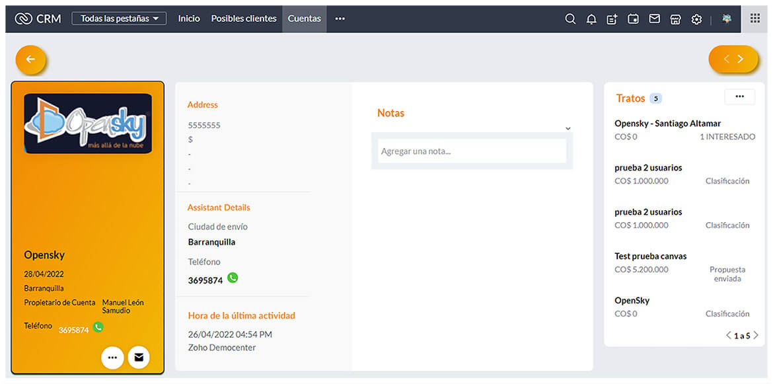Open notifications bell icon
The width and height of the screenshot is (773, 384).
point(591,19)
